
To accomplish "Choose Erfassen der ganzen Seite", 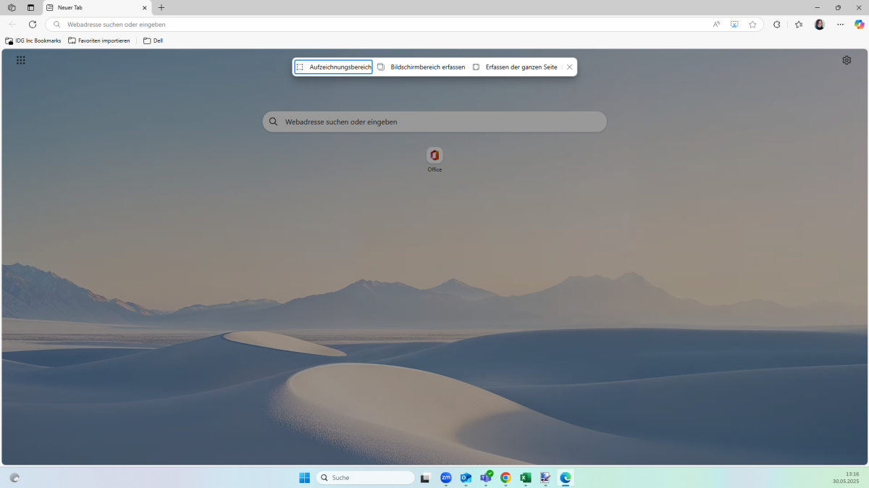I will [515, 67].
